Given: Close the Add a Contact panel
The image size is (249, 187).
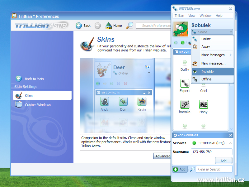Looking at the screenshot, I should tap(231, 135).
